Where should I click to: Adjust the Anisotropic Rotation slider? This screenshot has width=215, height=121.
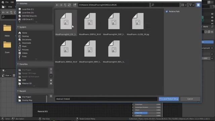[147, 107]
